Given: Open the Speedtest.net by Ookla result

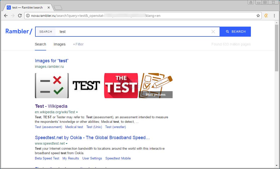Looking at the screenshot, I should click(92, 138).
